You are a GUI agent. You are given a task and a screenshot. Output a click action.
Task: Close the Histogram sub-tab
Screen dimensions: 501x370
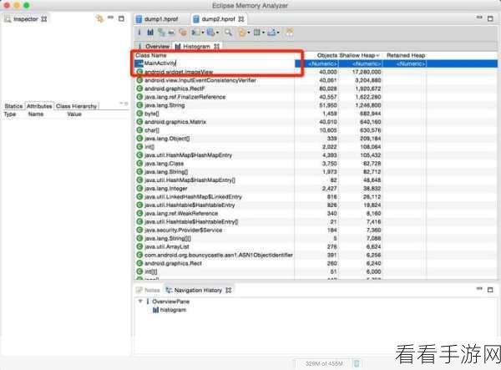216,46
